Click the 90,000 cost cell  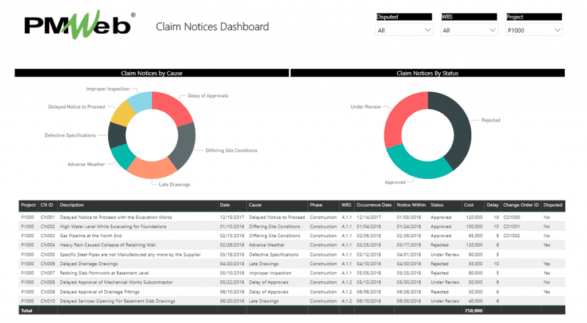click(475, 255)
